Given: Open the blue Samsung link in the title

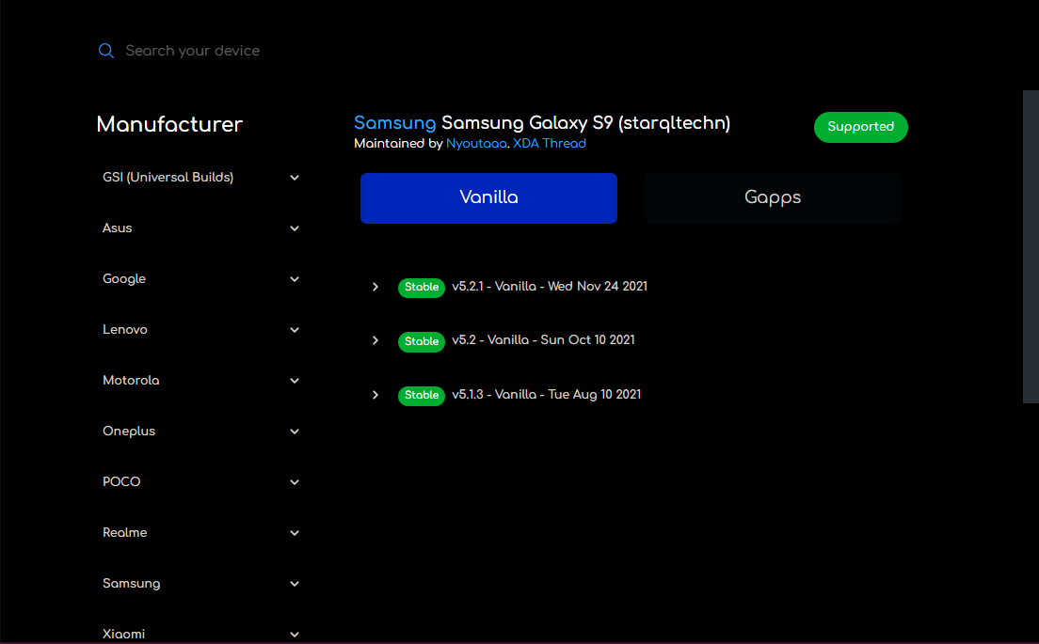Looking at the screenshot, I should pos(395,123).
